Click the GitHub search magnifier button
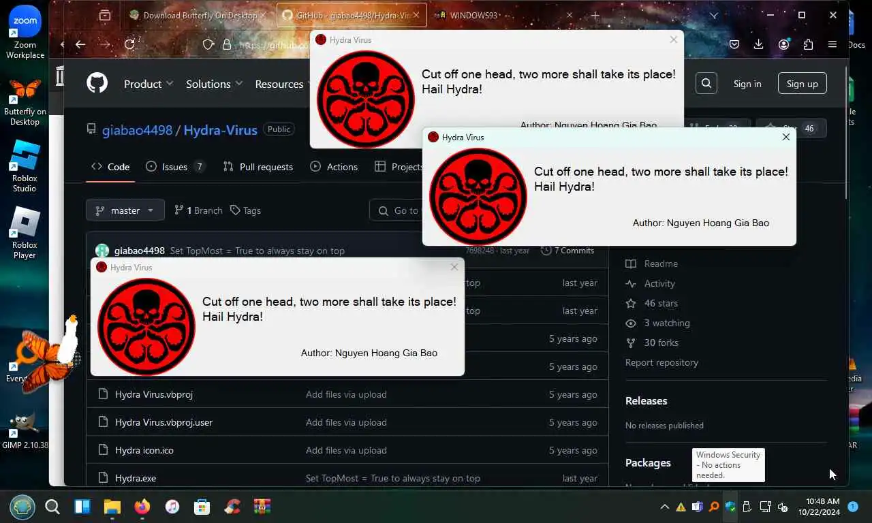 click(706, 84)
